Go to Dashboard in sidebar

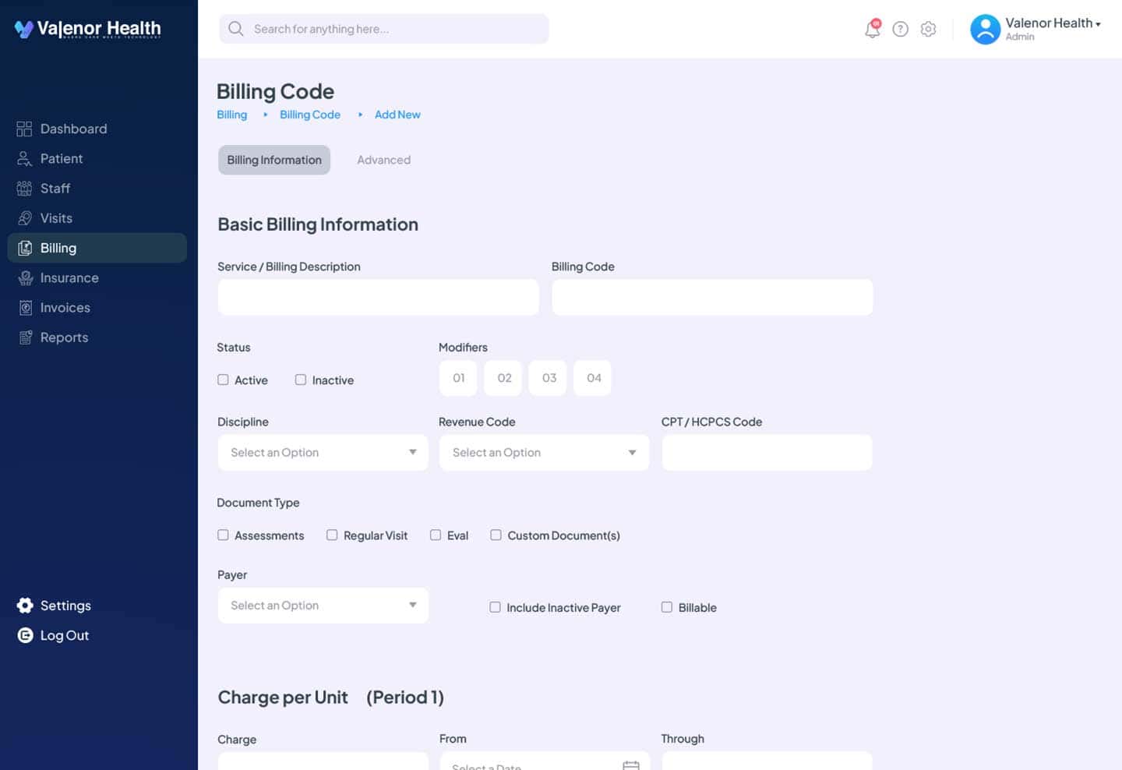73,129
